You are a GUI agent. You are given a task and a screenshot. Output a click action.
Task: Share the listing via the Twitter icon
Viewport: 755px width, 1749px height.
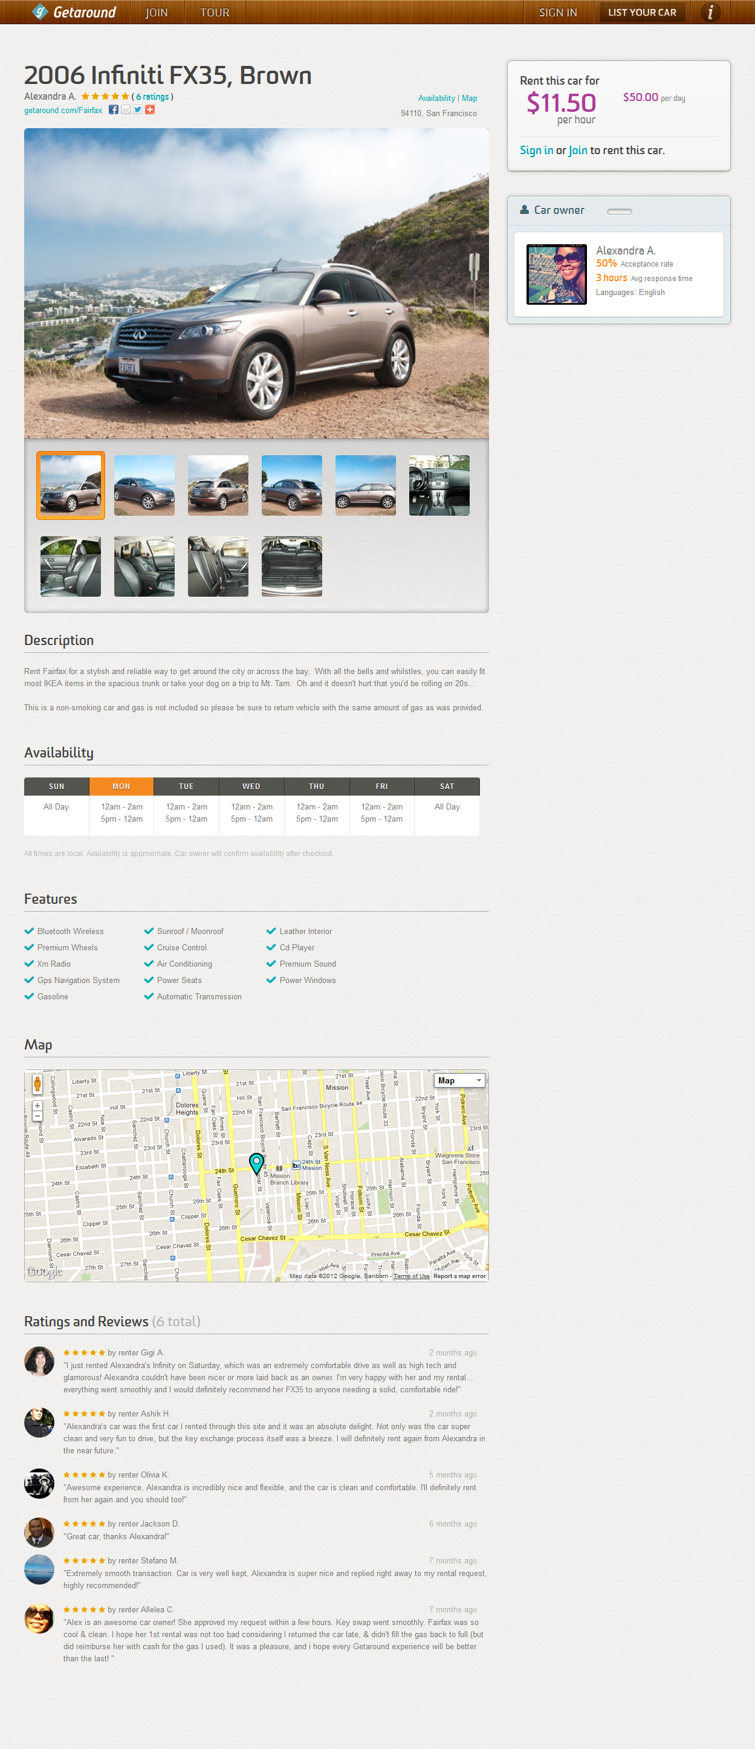tap(138, 109)
